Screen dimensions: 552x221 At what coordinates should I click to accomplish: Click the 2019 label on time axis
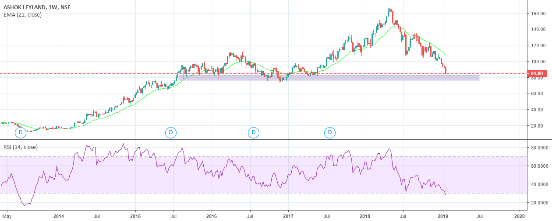(x=443, y=215)
